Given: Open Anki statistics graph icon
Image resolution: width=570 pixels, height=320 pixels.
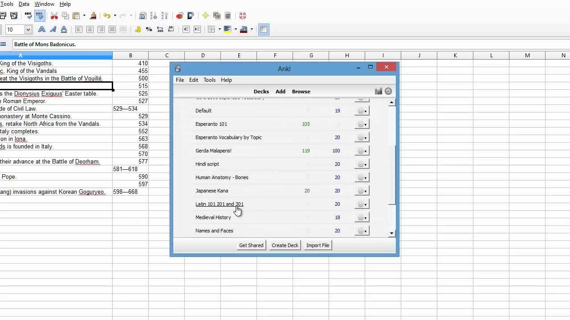Looking at the screenshot, I should [379, 91].
